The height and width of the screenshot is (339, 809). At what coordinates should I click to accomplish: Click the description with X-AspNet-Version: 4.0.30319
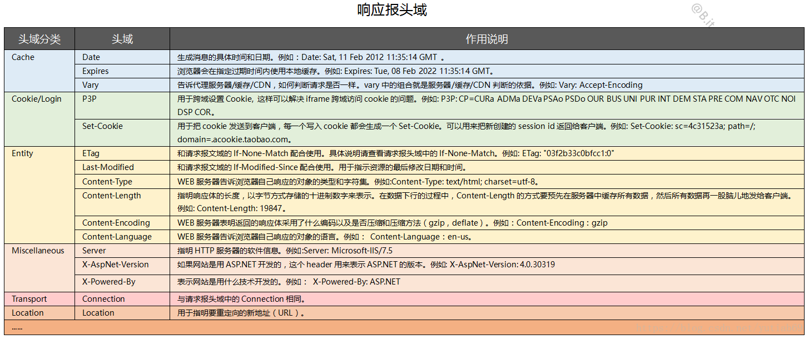[x=487, y=266]
